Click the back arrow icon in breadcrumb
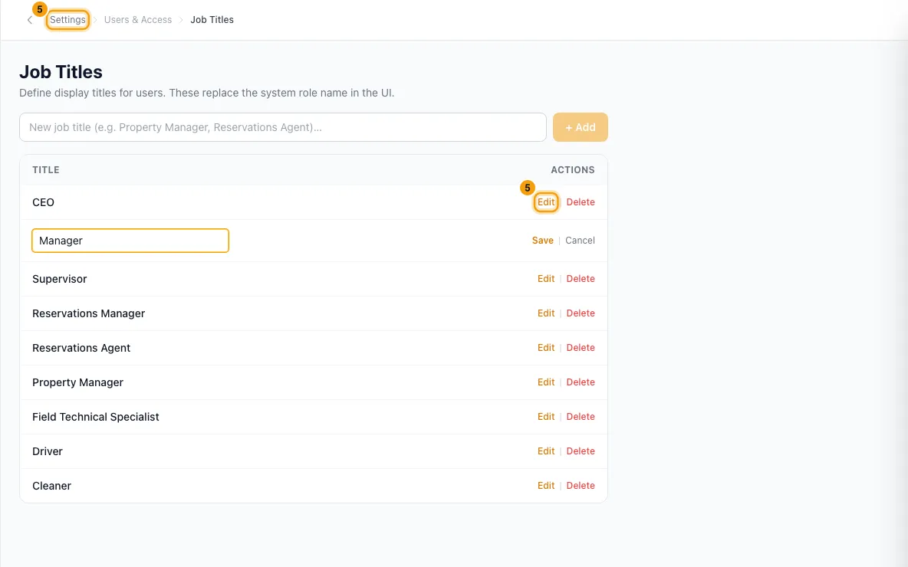The width and height of the screenshot is (908, 567). click(30, 20)
